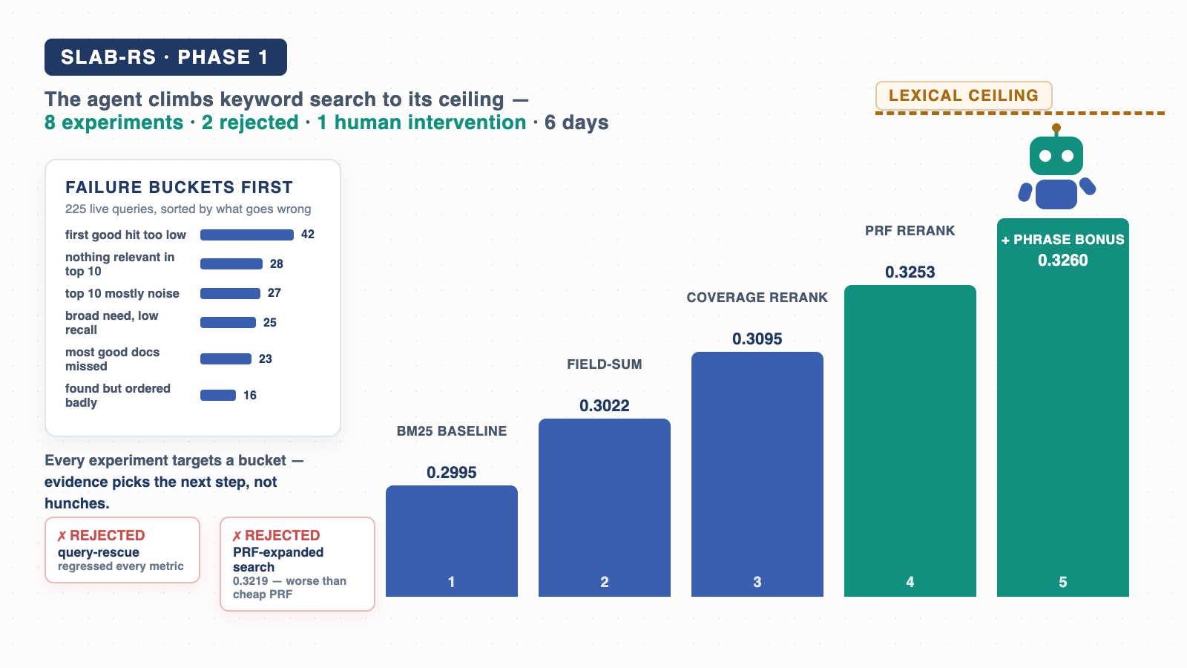Click the dashed lexical ceiling line
Viewport: 1187px width, 668px height.
point(1020,113)
